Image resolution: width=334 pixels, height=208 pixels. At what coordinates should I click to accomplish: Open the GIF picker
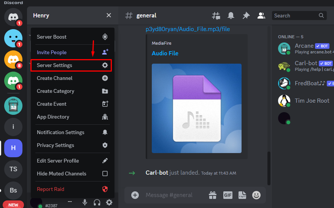[228, 195]
